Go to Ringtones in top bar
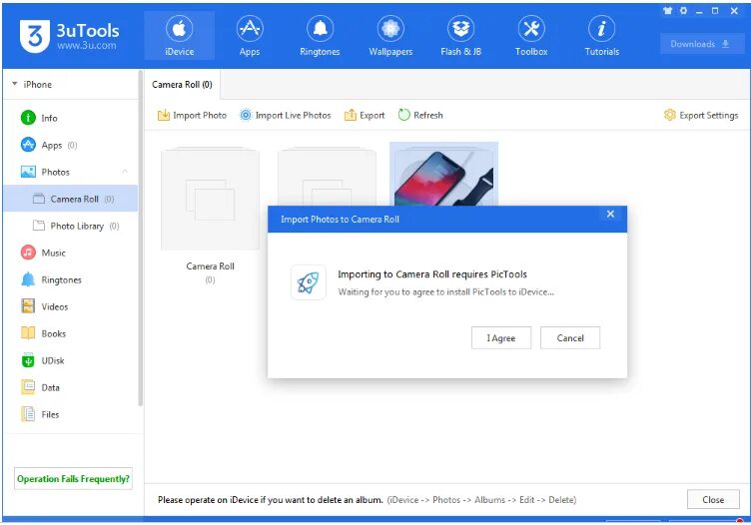 320,36
